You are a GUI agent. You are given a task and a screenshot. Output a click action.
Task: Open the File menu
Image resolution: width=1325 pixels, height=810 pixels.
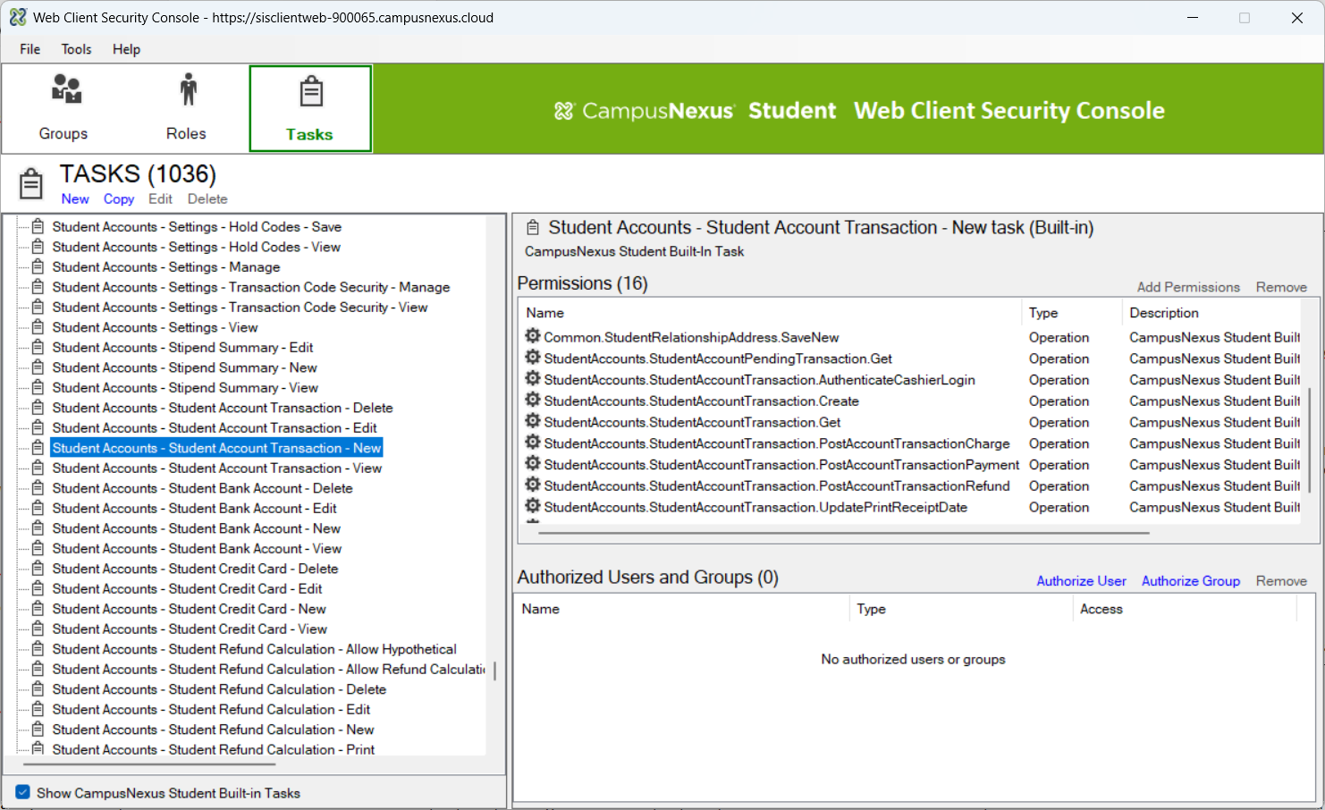(30, 49)
